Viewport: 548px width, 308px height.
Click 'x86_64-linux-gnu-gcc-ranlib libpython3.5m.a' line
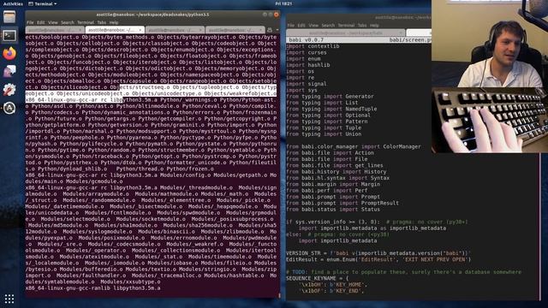point(93,288)
